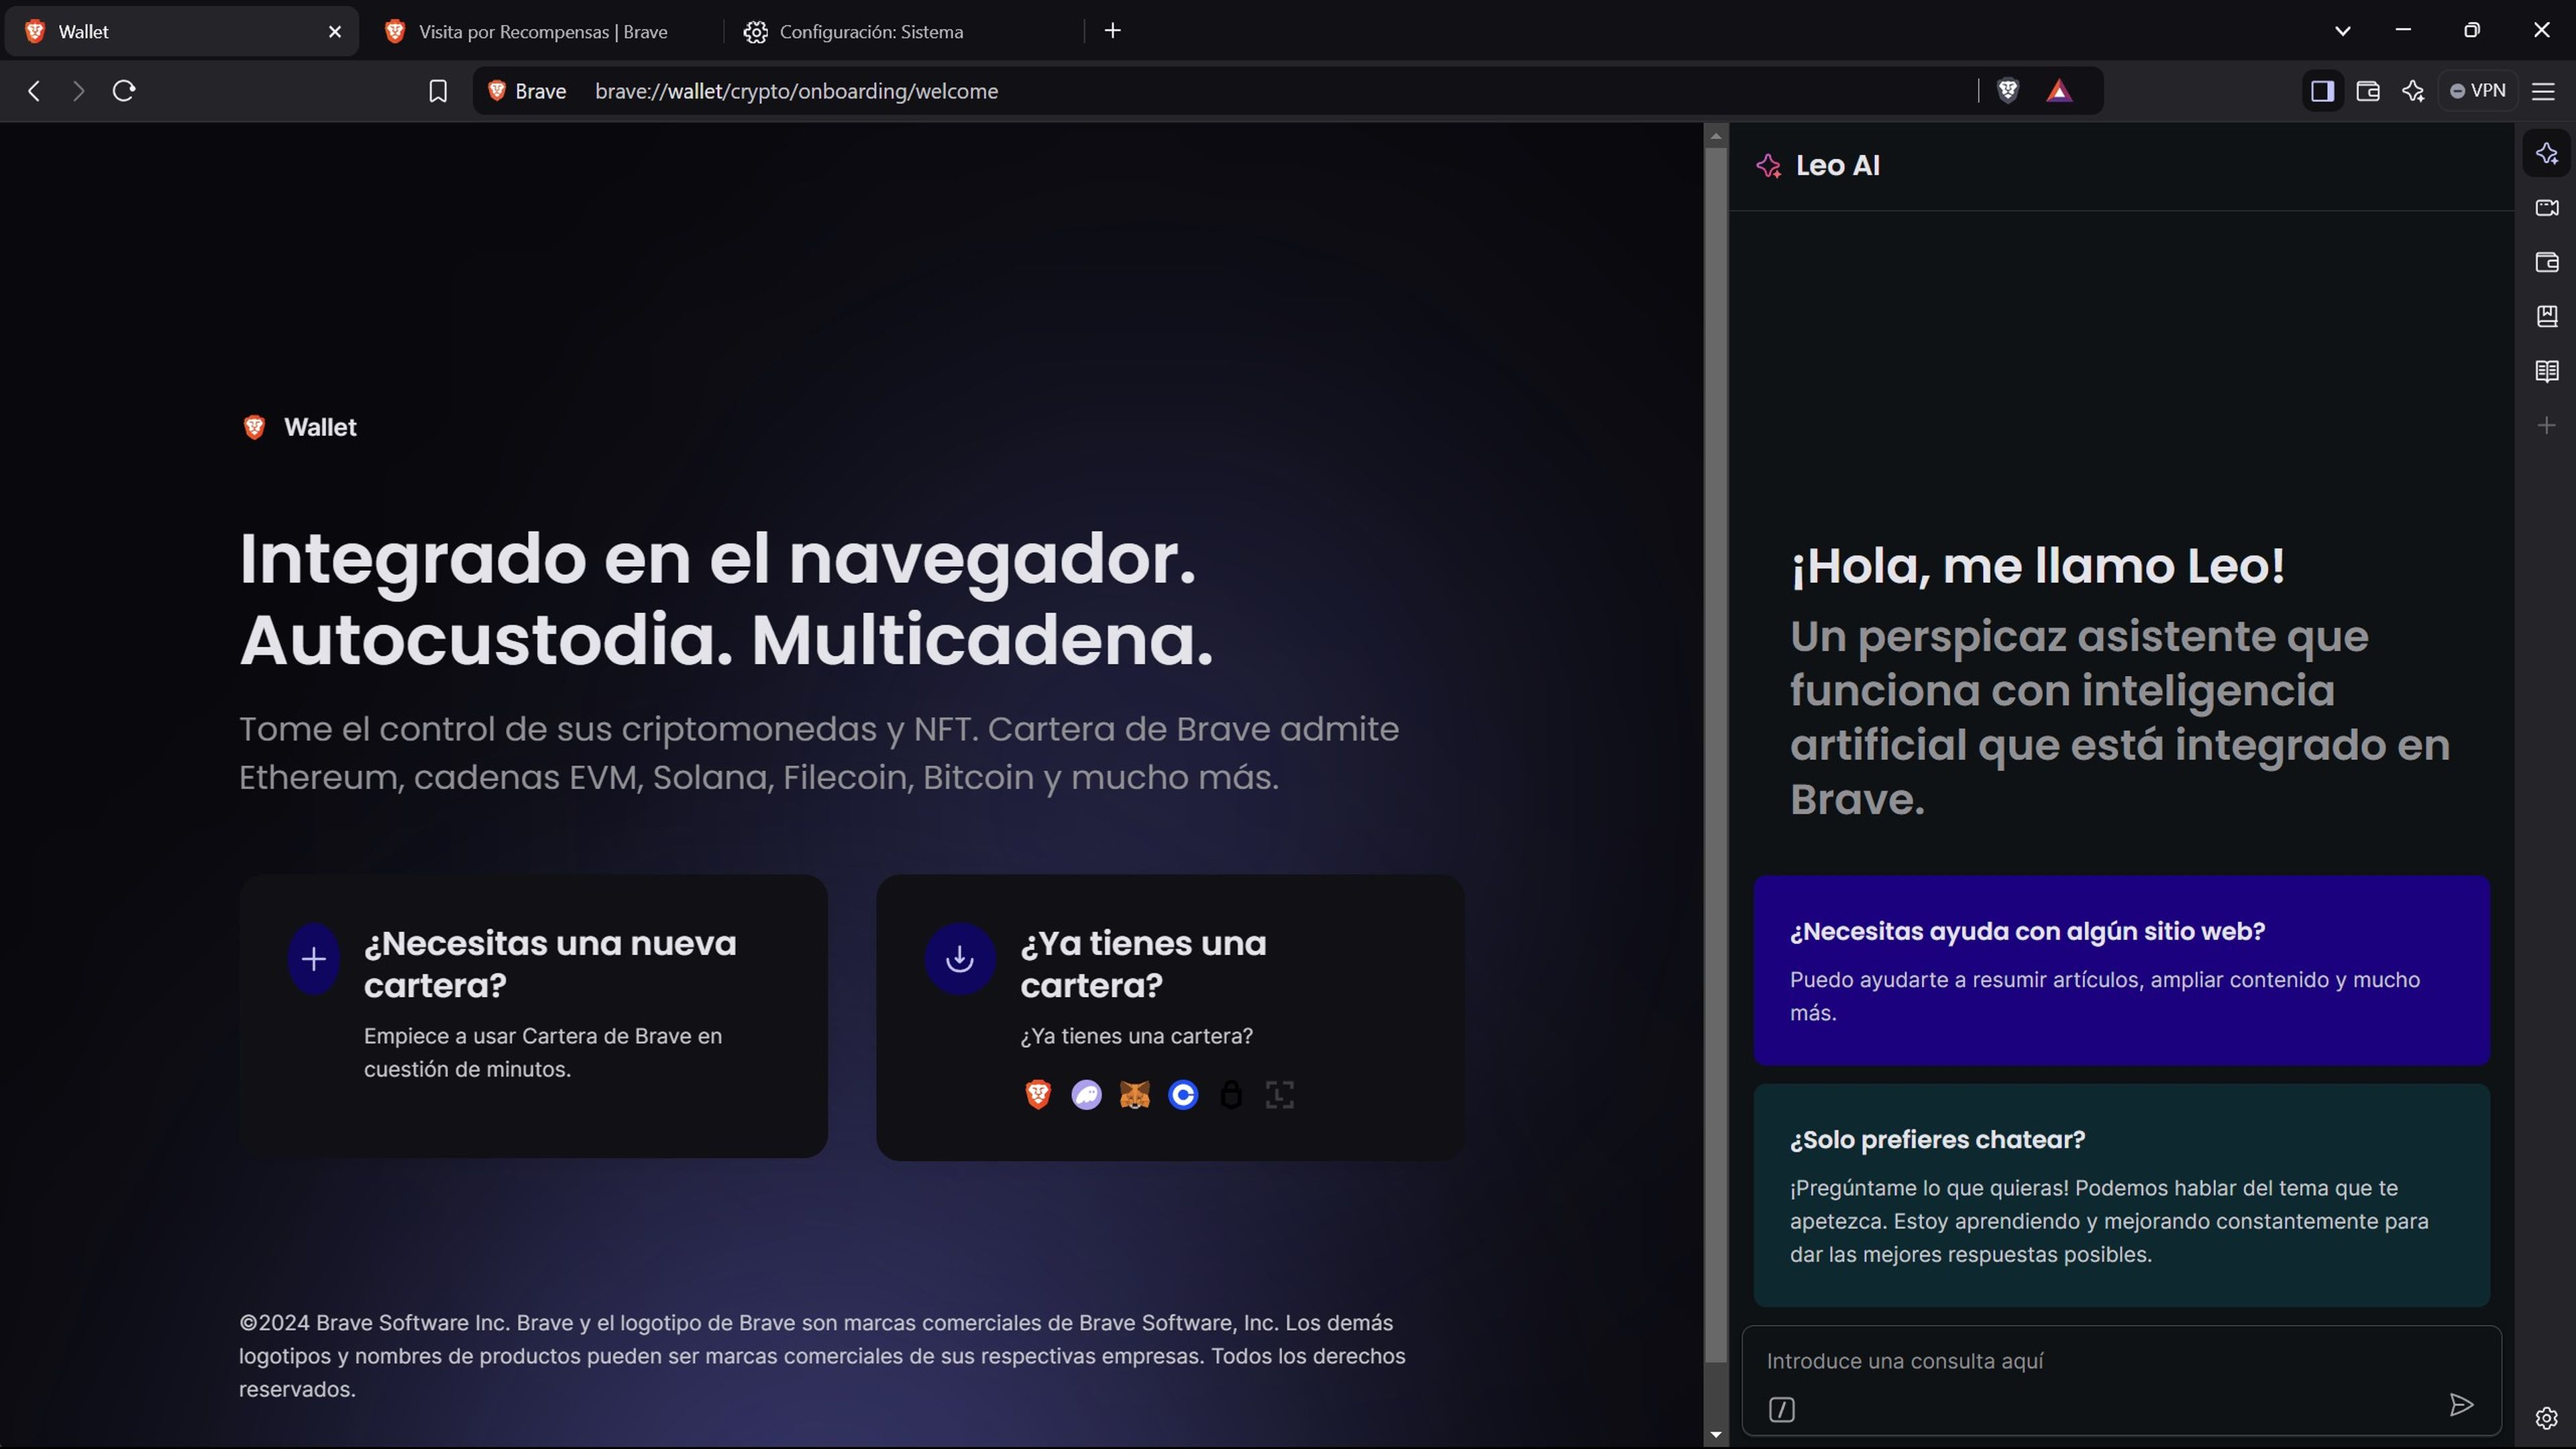Open the browser tab list dropdown
2576x1449 pixels.
pyautogui.click(x=2341, y=30)
